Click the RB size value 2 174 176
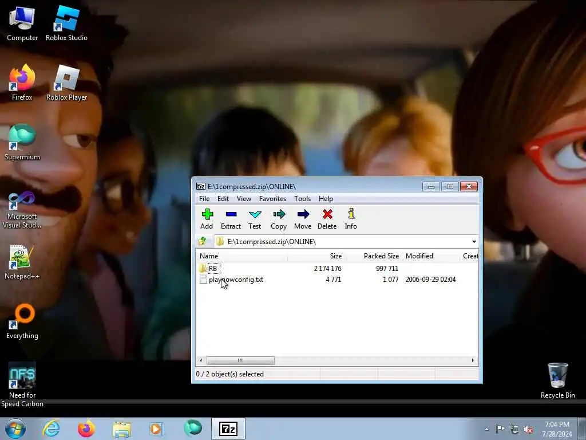 point(327,268)
